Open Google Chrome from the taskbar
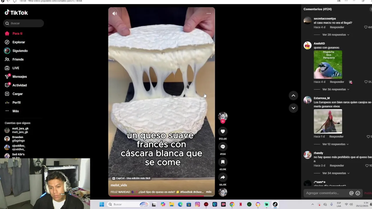The width and height of the screenshot is (372, 209). click(x=232, y=204)
